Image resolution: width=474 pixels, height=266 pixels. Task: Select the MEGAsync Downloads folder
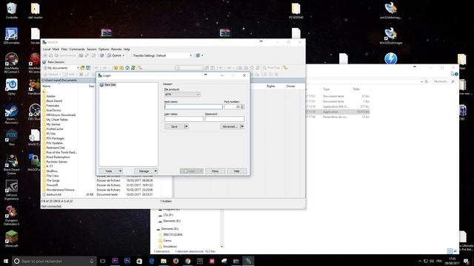61,115
